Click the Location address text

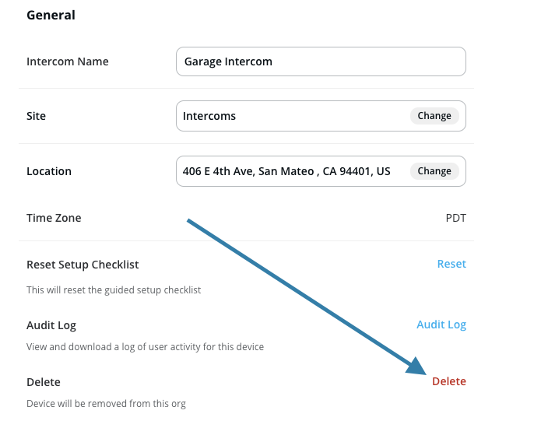click(x=286, y=171)
